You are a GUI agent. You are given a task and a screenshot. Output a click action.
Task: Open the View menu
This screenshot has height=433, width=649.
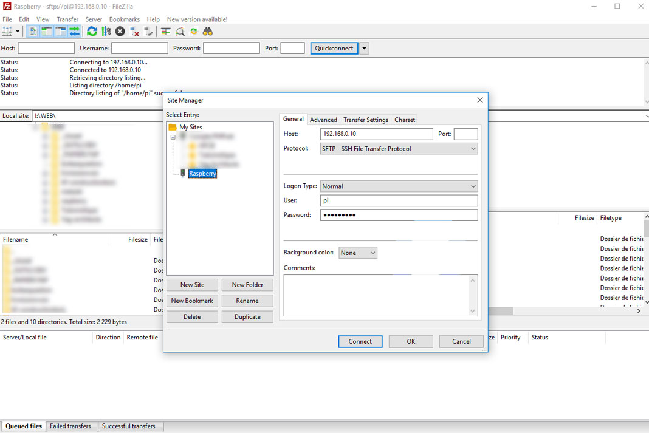pos(43,19)
